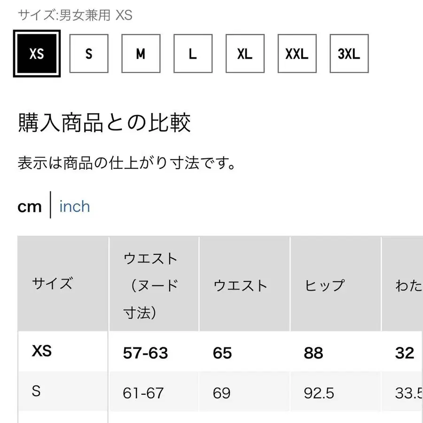This screenshot has width=423, height=423.
Task: Click S hip value 92.5
Action: tap(319, 392)
